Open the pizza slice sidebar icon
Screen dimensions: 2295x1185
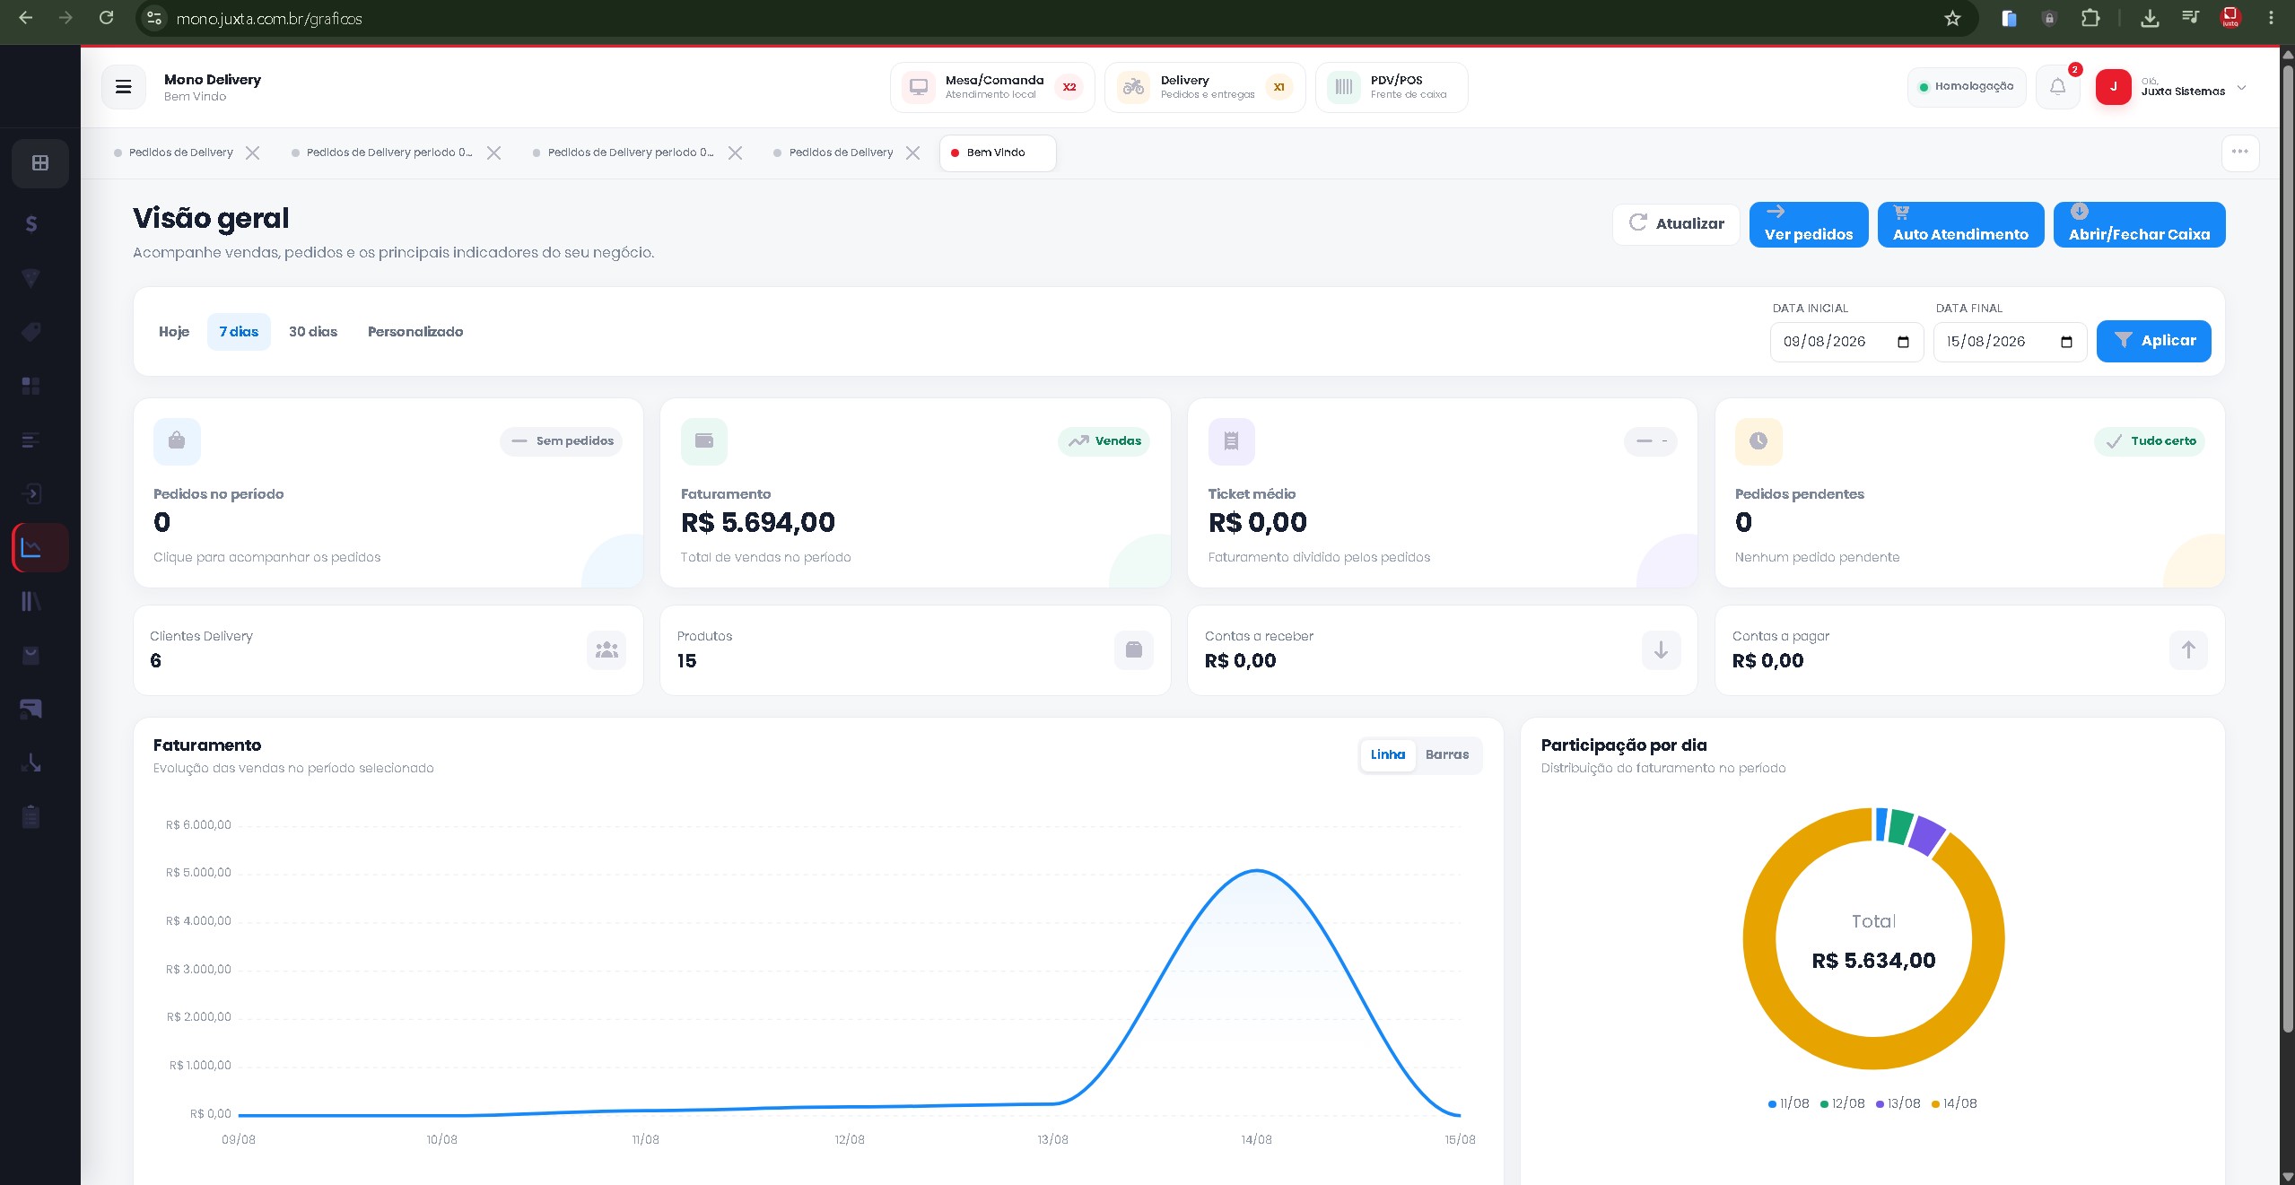(x=31, y=278)
